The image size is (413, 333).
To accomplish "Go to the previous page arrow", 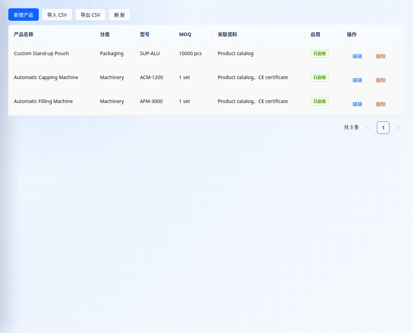I will coord(368,128).
